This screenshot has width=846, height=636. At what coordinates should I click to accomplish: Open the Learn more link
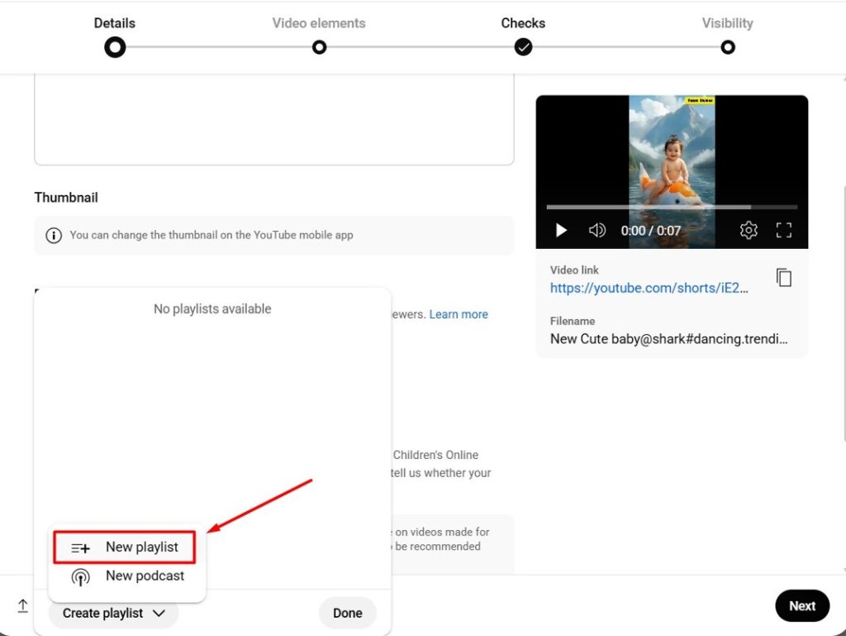[459, 314]
